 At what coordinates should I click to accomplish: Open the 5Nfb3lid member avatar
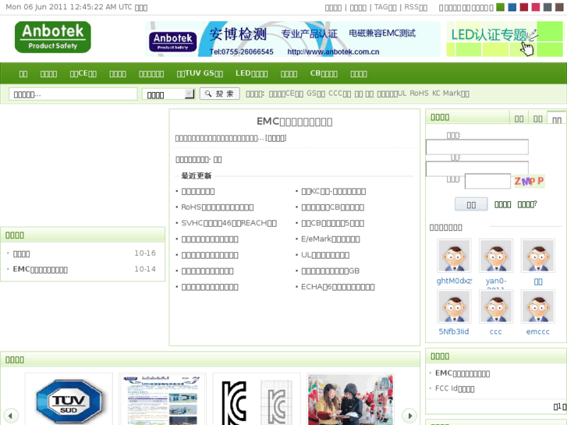pyautogui.click(x=454, y=306)
